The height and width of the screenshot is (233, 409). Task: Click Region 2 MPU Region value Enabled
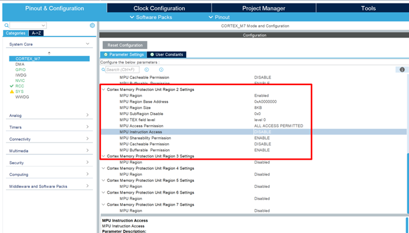tap(262, 96)
